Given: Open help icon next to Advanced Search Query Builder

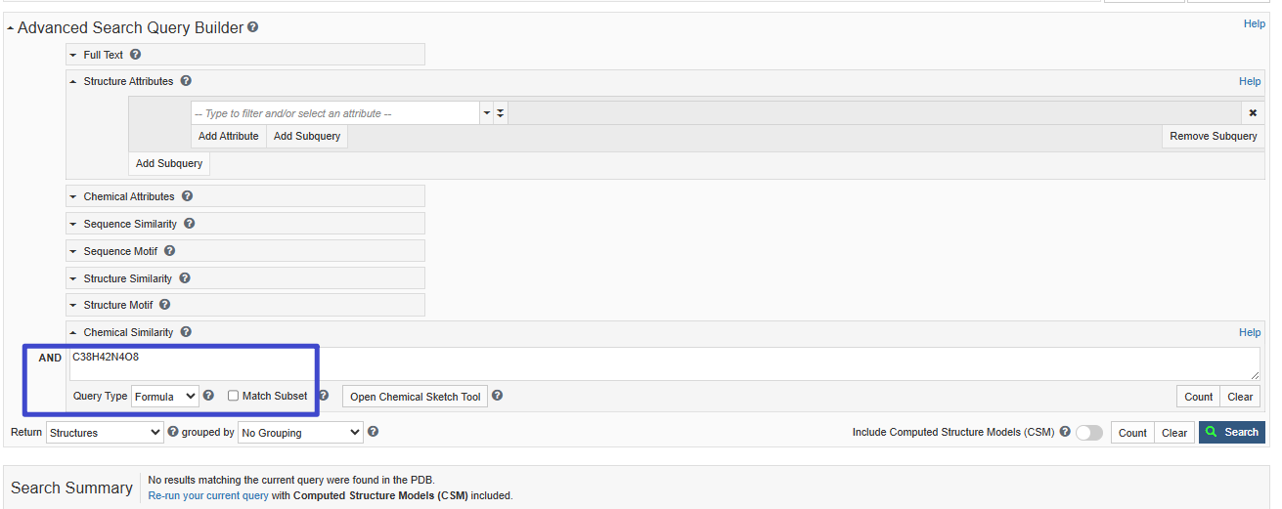Looking at the screenshot, I should pyautogui.click(x=253, y=27).
